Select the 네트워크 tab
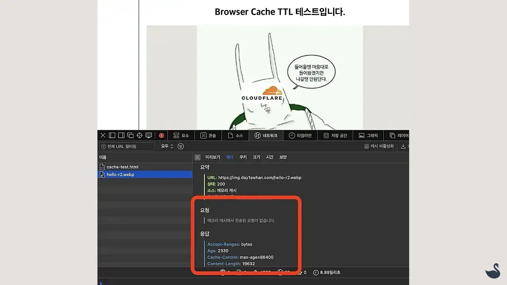Viewport: 507px width, 285px height. coord(266,135)
